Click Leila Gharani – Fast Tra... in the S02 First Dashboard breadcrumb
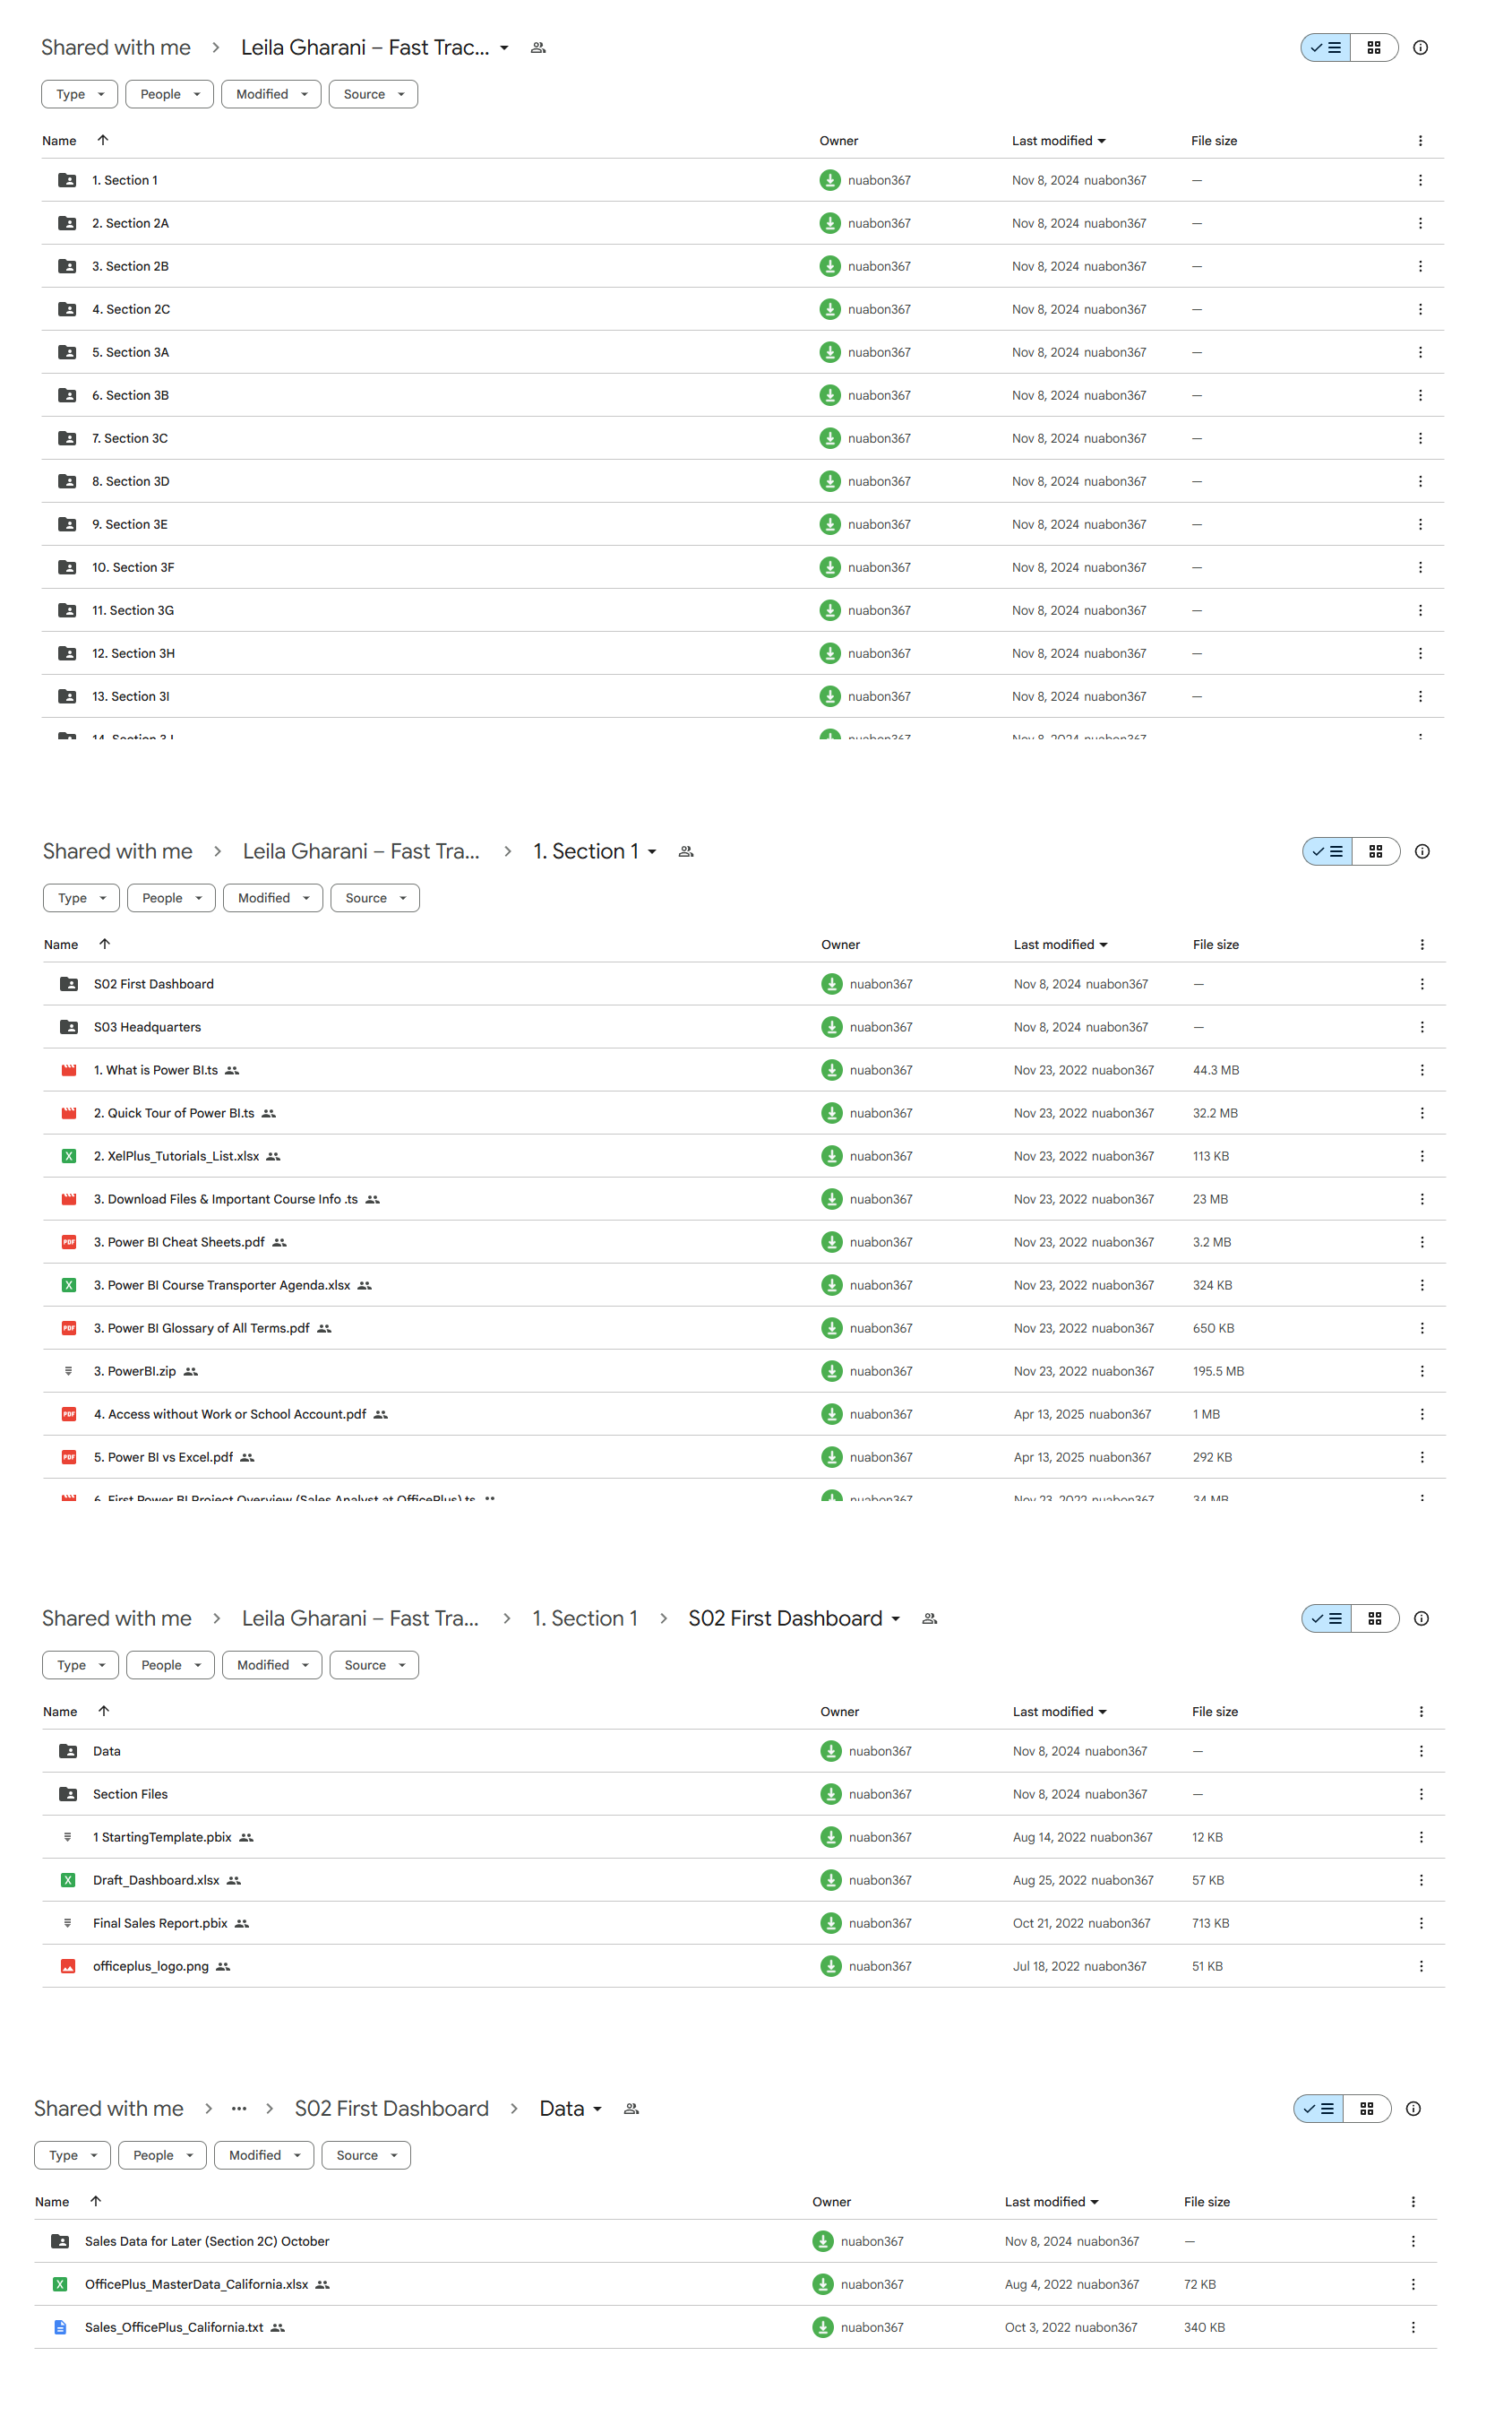This screenshot has width=1512, height=2416. click(x=360, y=1618)
